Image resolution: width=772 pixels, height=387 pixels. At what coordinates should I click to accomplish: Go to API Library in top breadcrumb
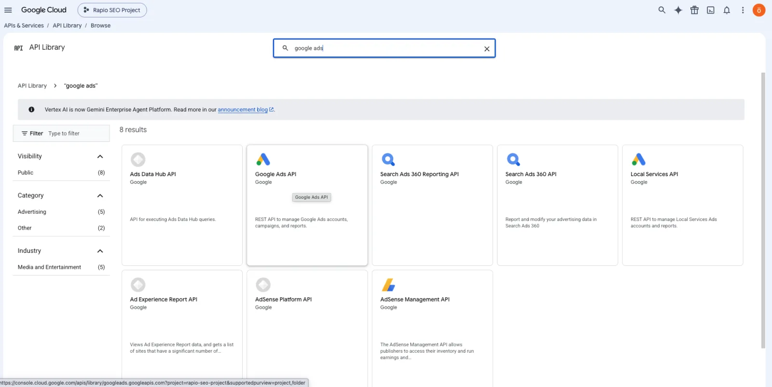[67, 26]
